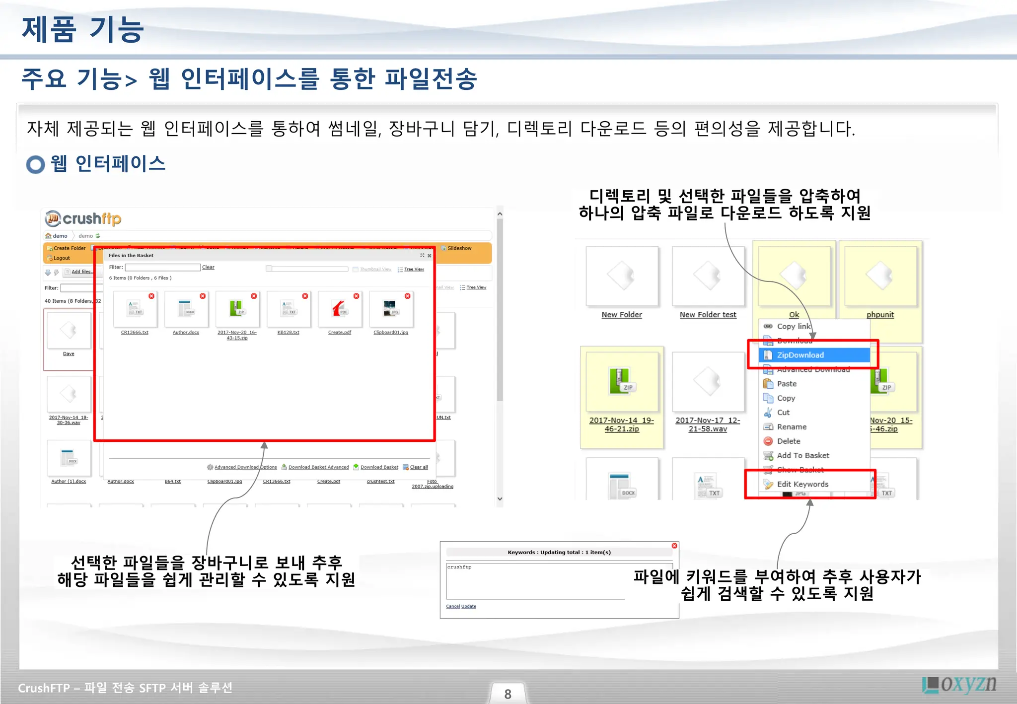Remove Author.docx from the basket
The height and width of the screenshot is (704, 1017).
203,296
